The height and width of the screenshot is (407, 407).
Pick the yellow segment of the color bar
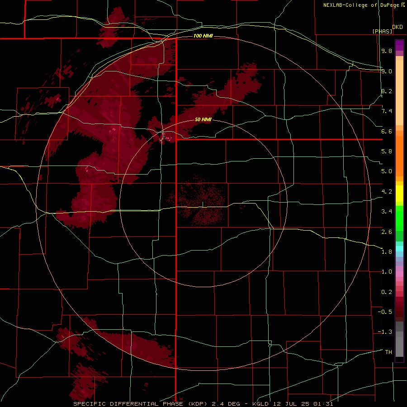point(399,194)
